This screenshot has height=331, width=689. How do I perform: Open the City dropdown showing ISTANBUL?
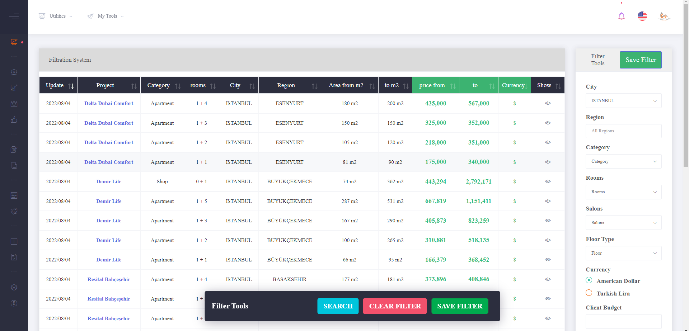[x=623, y=100]
